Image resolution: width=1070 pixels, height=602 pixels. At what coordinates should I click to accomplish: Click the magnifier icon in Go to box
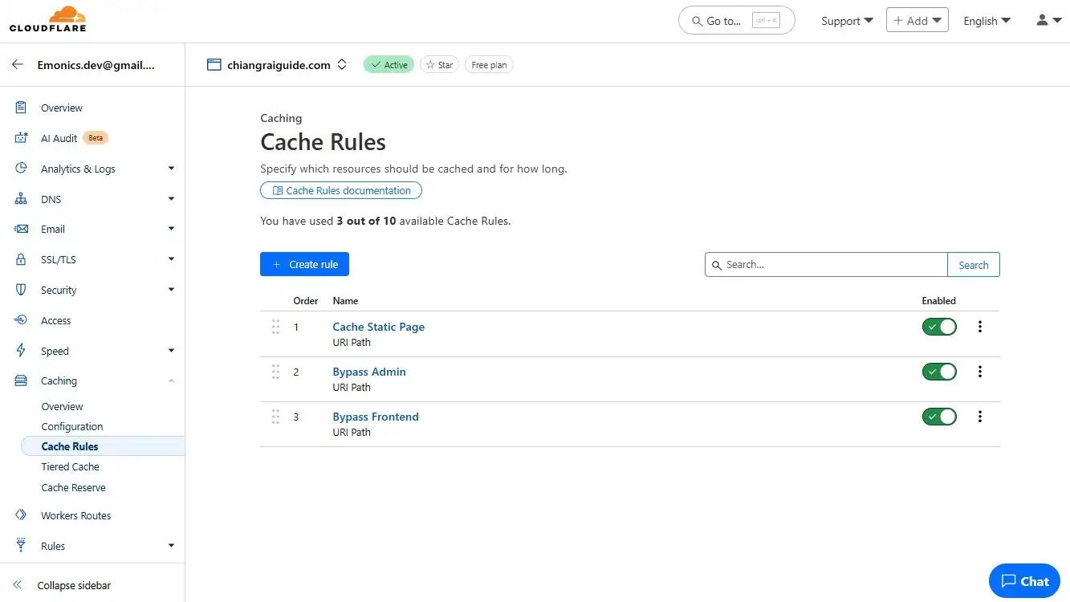click(x=696, y=21)
